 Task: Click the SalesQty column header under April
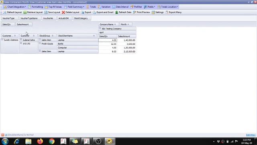[x=108, y=36]
